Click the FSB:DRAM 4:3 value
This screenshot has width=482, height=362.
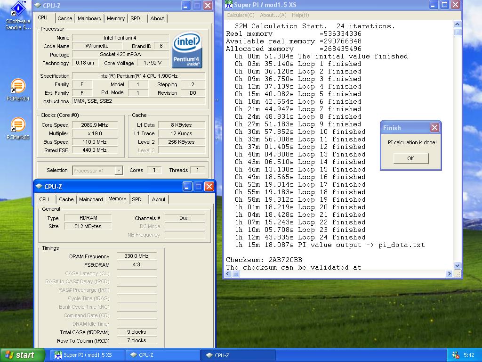[x=137, y=265]
